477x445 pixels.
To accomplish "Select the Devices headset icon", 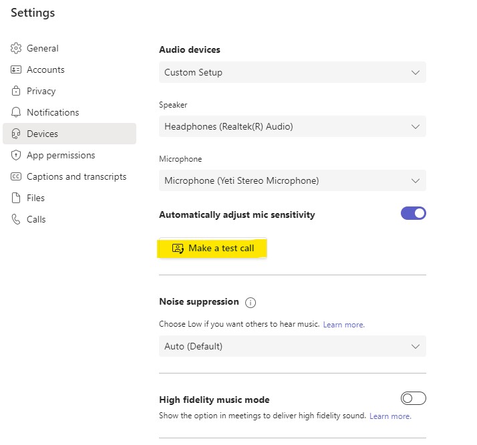I will click(16, 134).
